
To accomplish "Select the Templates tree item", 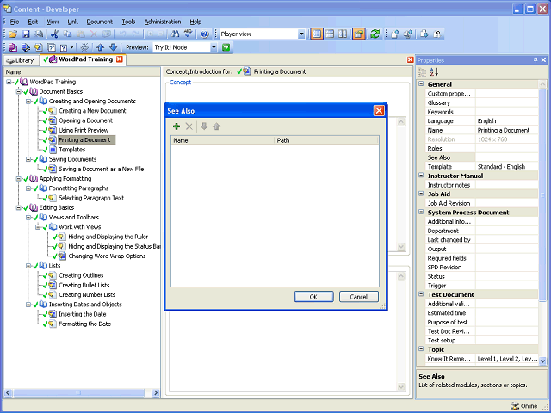I will pyautogui.click(x=72, y=150).
